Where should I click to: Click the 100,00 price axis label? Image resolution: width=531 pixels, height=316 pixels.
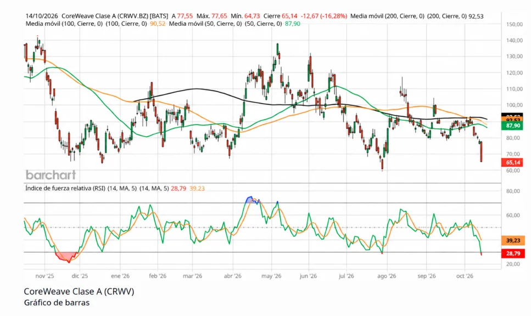pos(515,105)
